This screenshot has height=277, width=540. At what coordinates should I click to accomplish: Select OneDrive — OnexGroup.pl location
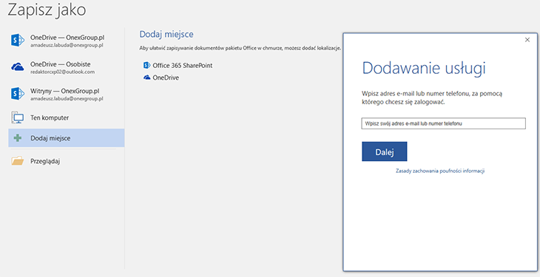[x=67, y=41]
